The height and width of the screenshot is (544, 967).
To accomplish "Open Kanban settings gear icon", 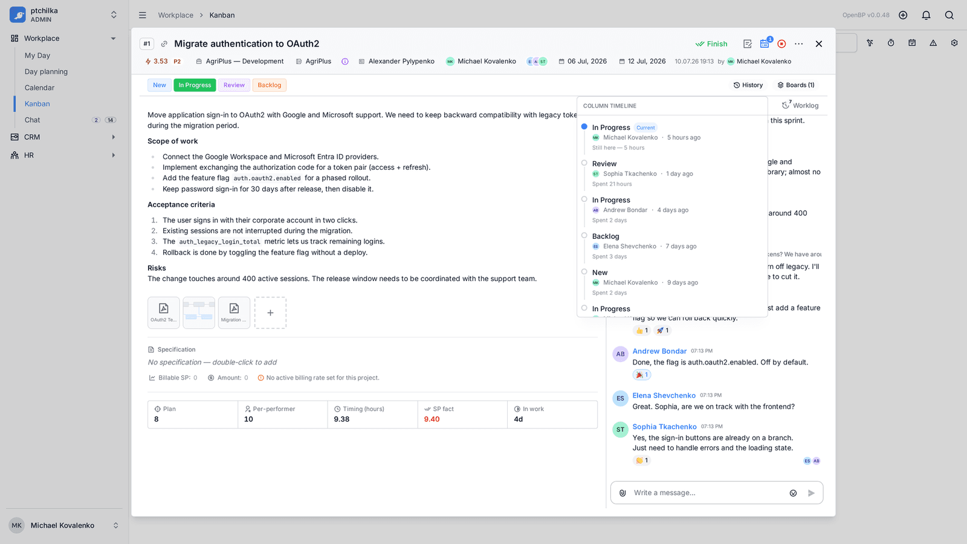I will tap(954, 43).
